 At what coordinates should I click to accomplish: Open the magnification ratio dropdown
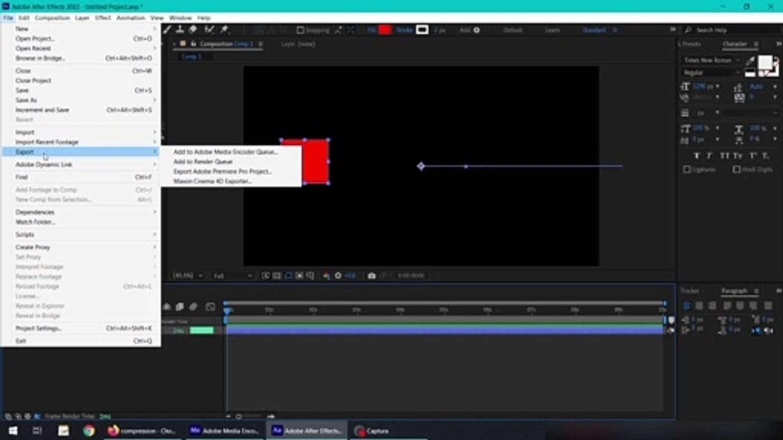tap(187, 276)
